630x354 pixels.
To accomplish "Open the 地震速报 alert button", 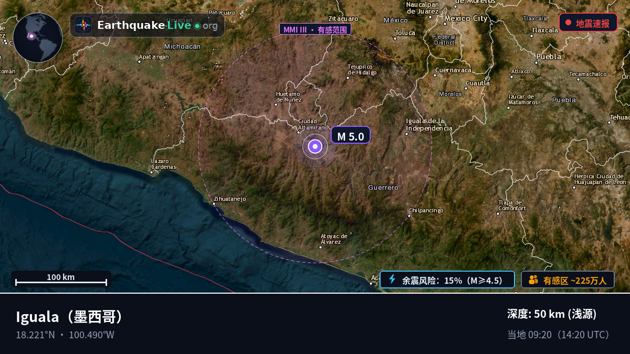I will click(588, 23).
